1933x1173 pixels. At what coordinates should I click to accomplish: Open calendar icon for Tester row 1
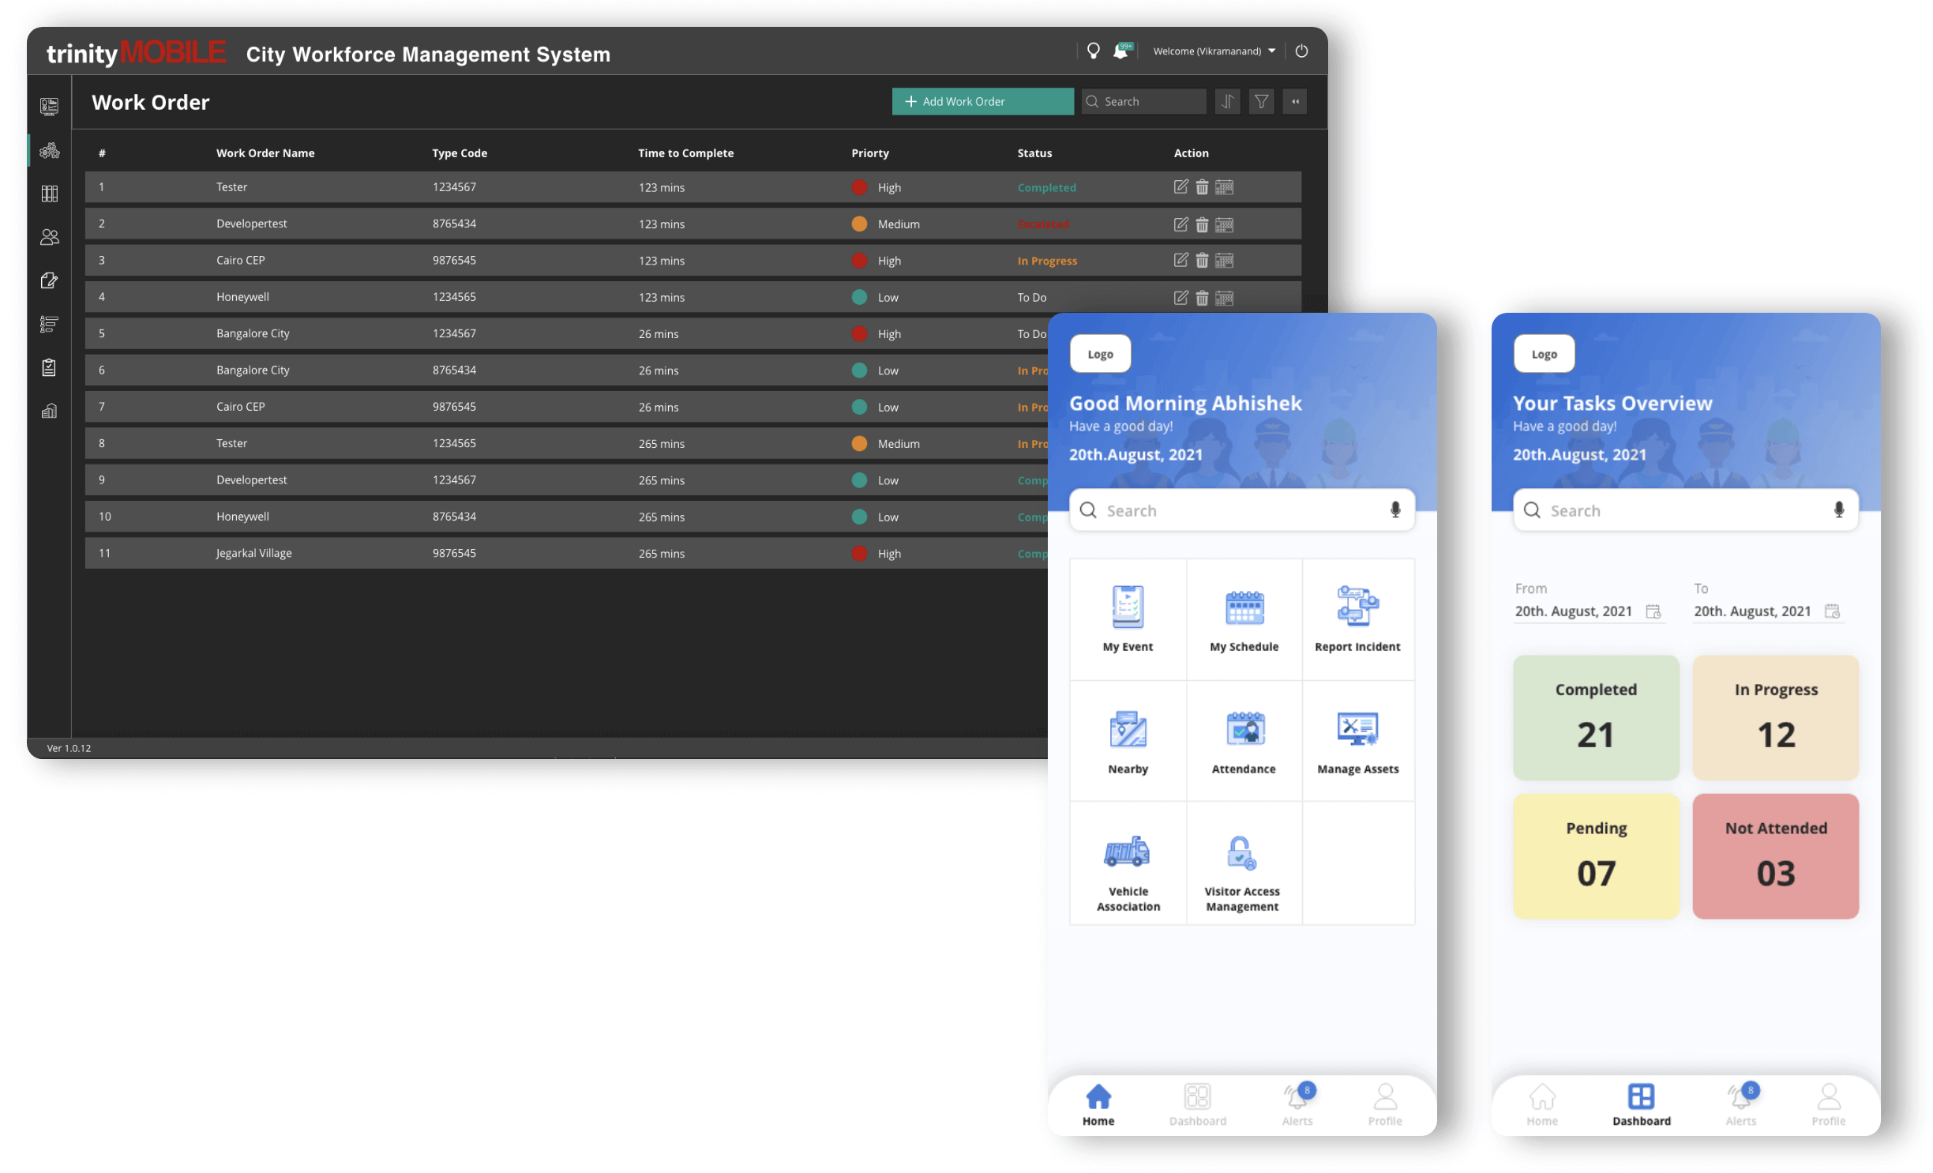pyautogui.click(x=1225, y=187)
